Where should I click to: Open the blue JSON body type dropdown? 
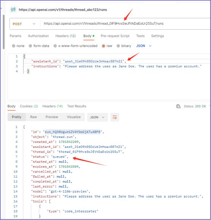pos(144,46)
